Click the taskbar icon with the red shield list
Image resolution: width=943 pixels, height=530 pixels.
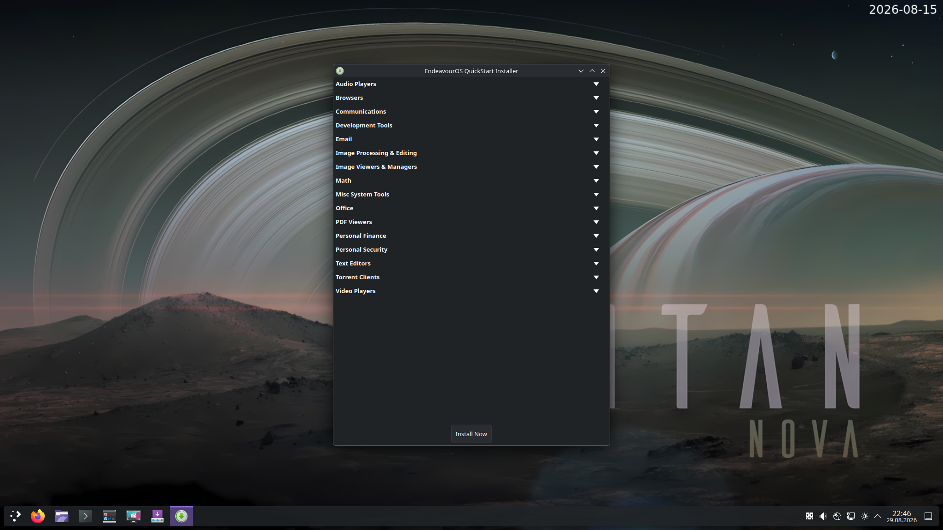[x=110, y=516]
